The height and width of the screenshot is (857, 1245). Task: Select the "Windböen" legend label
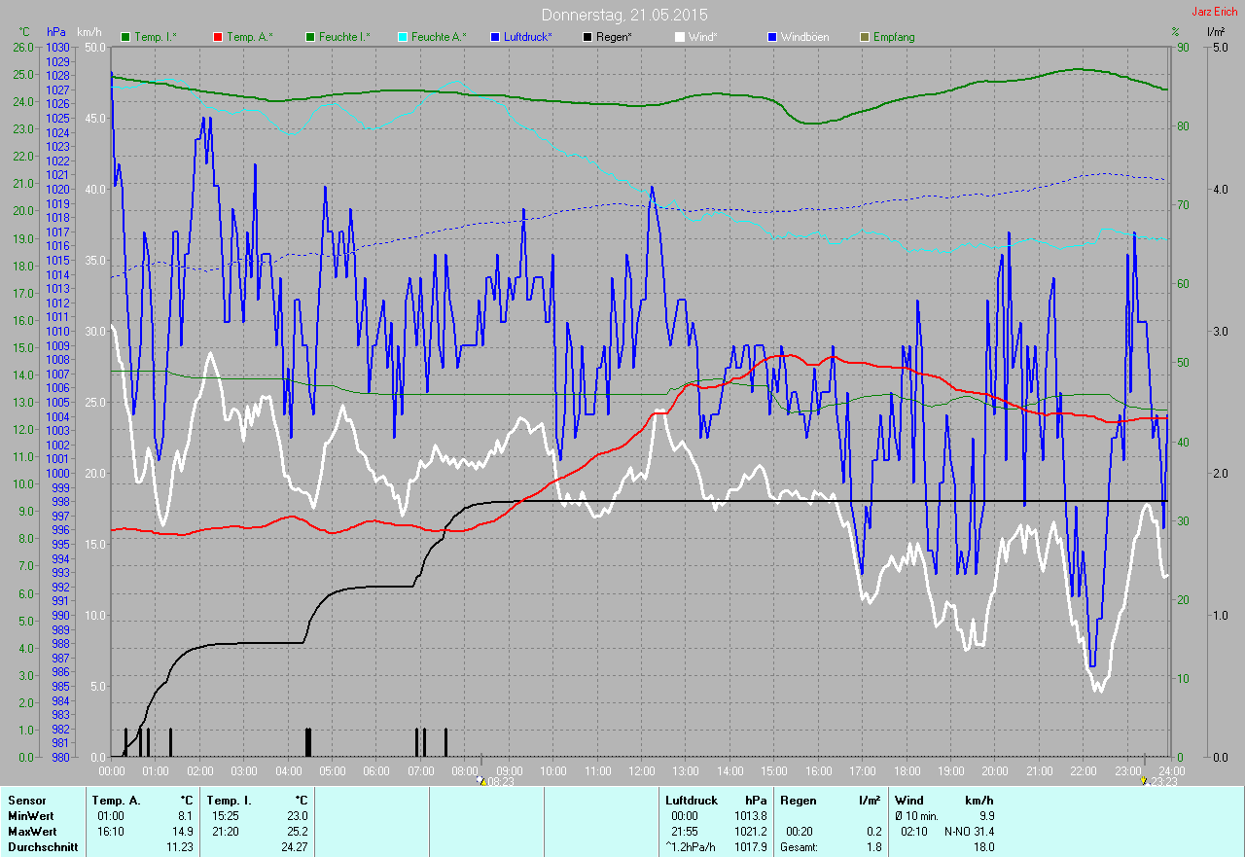click(x=805, y=37)
